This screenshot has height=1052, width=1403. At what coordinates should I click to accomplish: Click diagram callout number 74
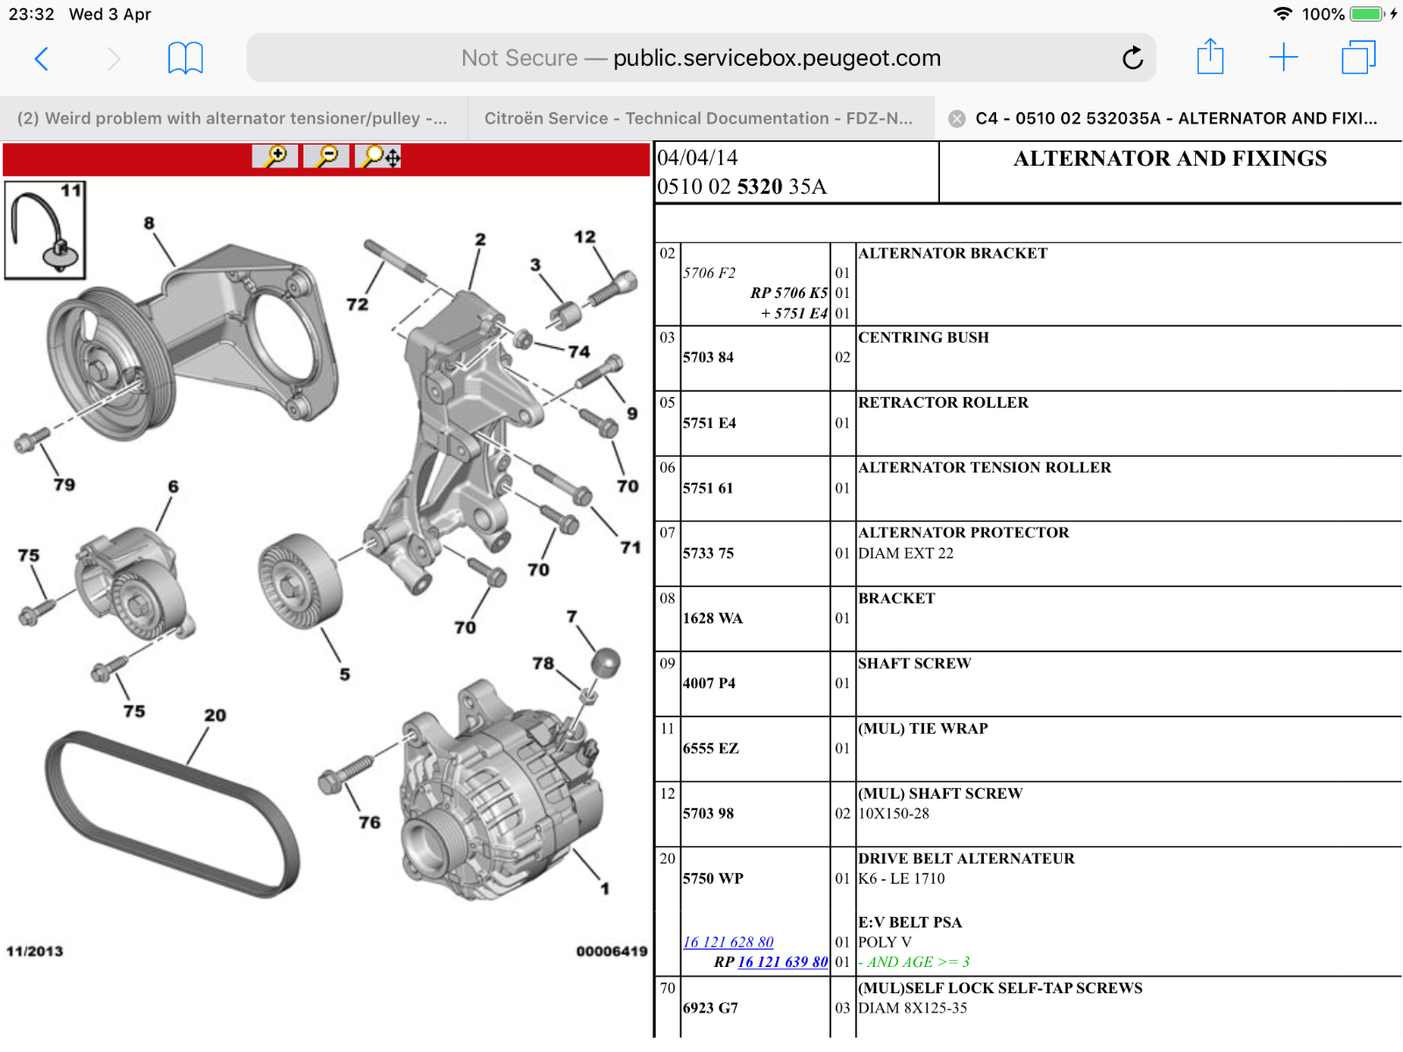pos(579,352)
